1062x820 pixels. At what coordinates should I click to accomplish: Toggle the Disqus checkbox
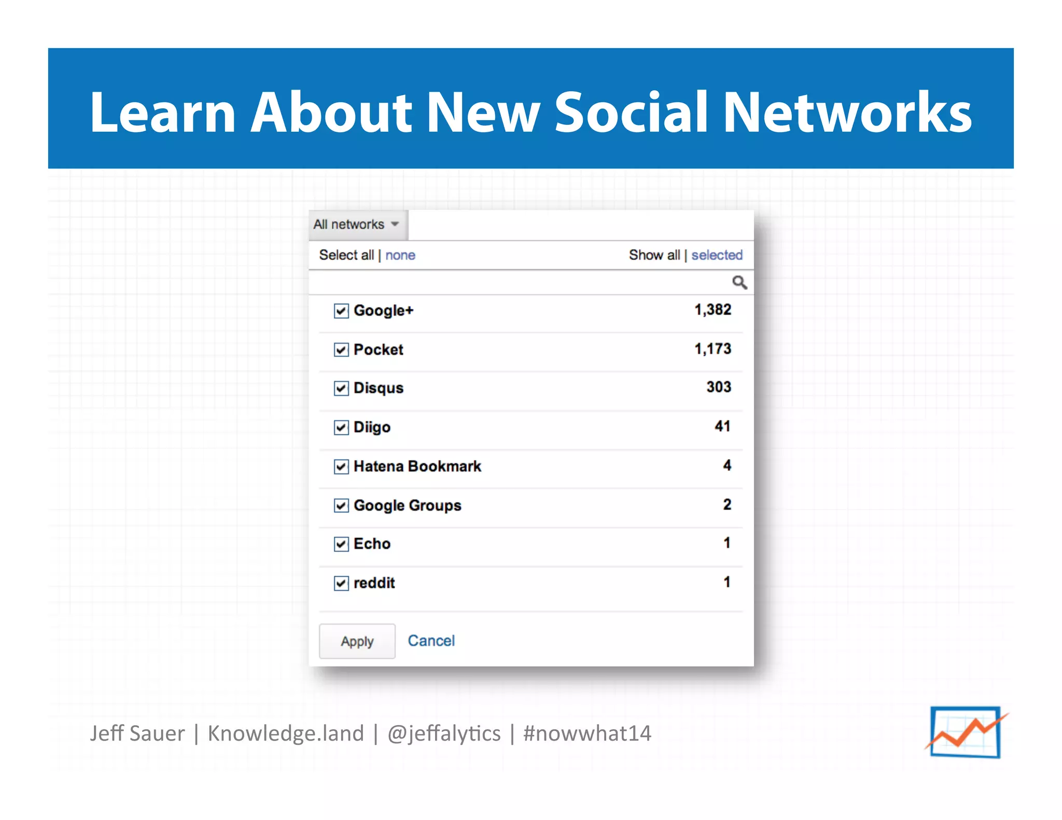(x=341, y=388)
